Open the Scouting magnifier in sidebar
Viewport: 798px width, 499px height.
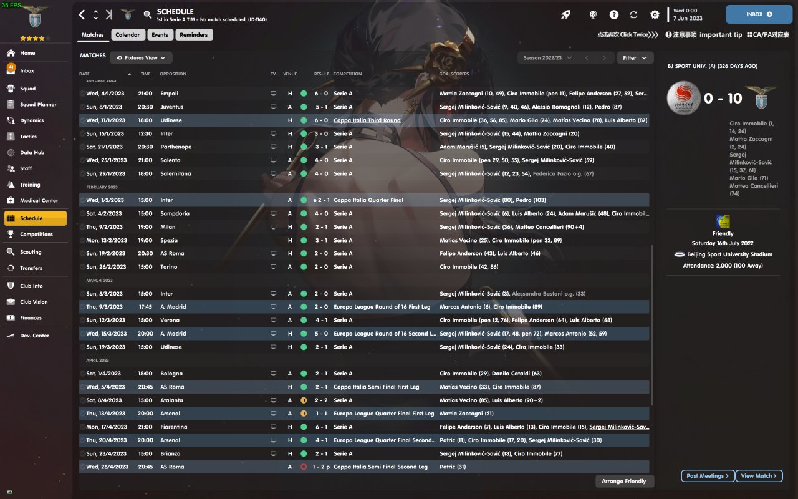(11, 252)
